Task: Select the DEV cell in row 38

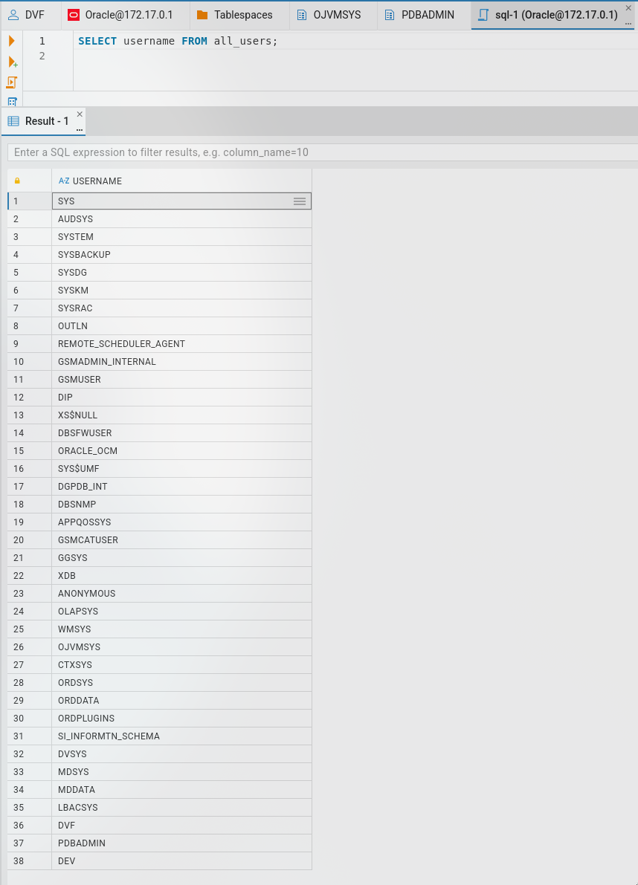Action: tap(181, 860)
